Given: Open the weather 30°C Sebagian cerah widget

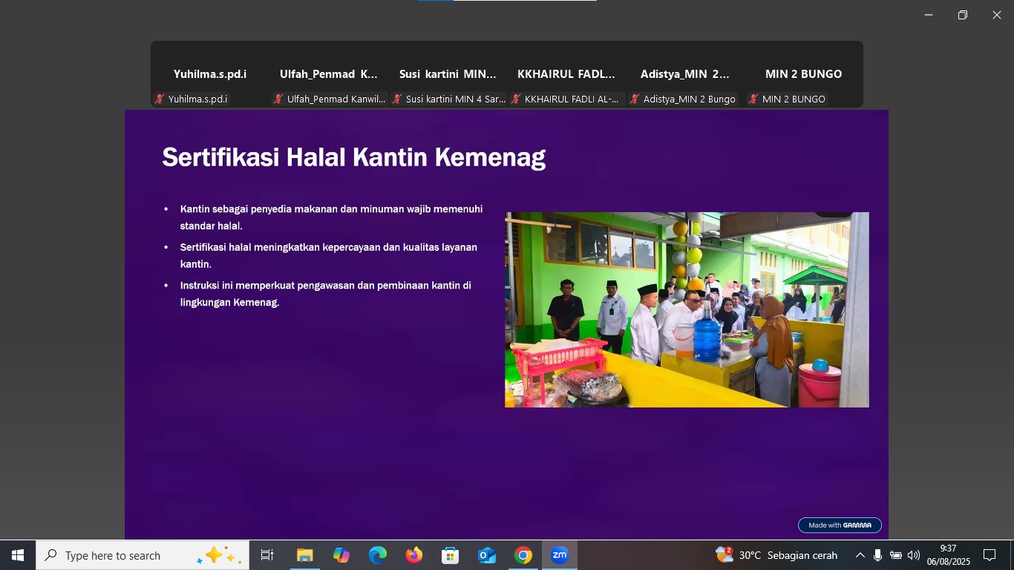Looking at the screenshot, I should click(776, 555).
